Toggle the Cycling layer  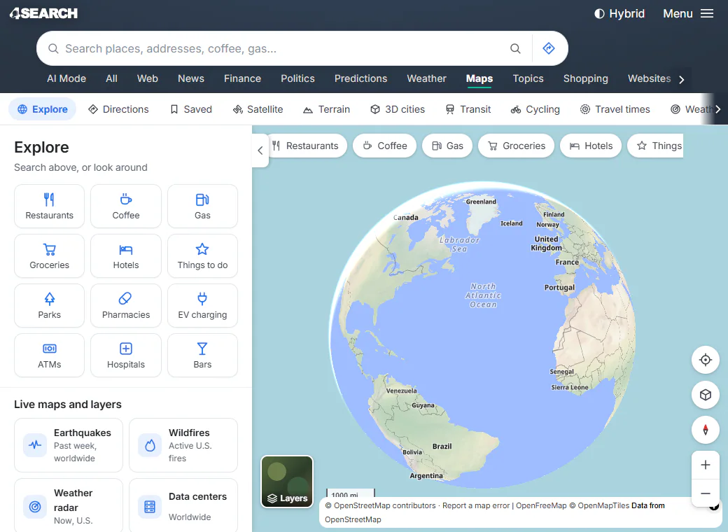point(535,109)
